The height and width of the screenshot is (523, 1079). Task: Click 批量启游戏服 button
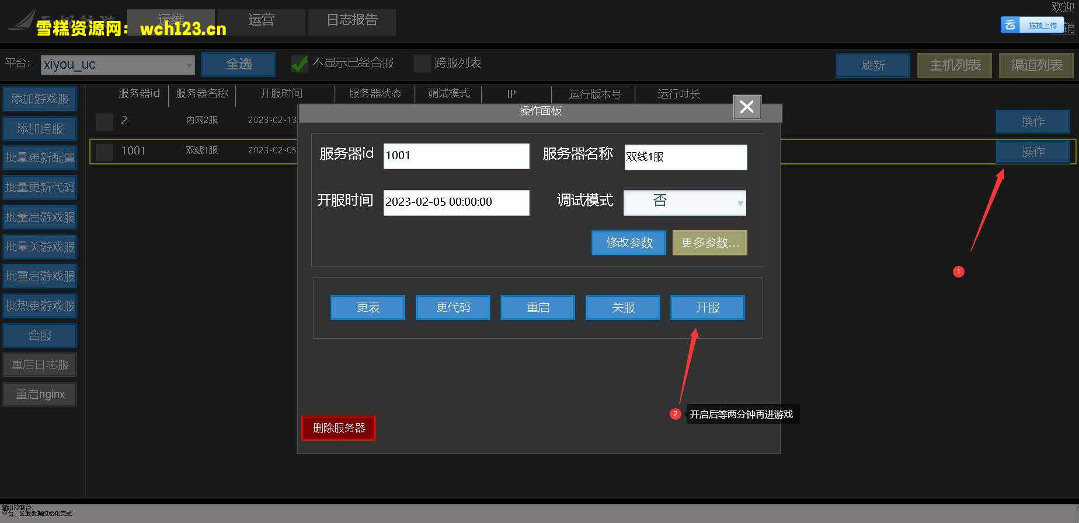[x=40, y=217]
